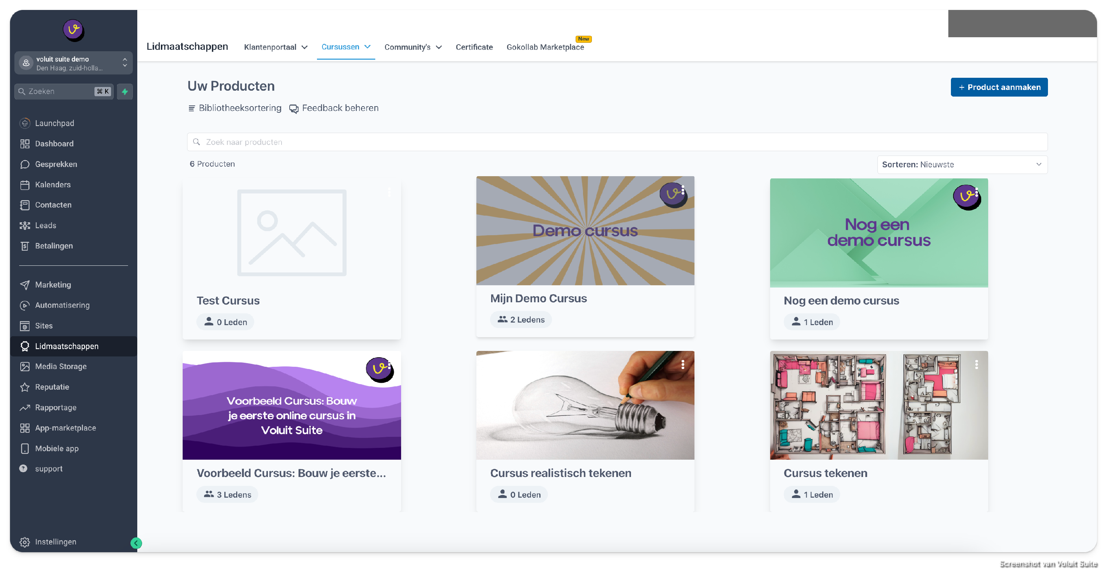The width and height of the screenshot is (1107, 578).
Task: Click the Zoek naar producten search field
Action: (617, 142)
